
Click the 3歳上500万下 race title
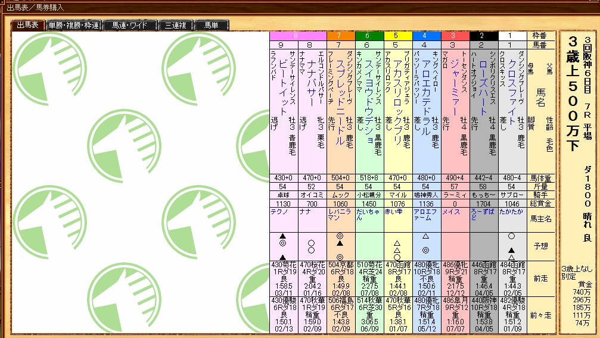[573, 93]
